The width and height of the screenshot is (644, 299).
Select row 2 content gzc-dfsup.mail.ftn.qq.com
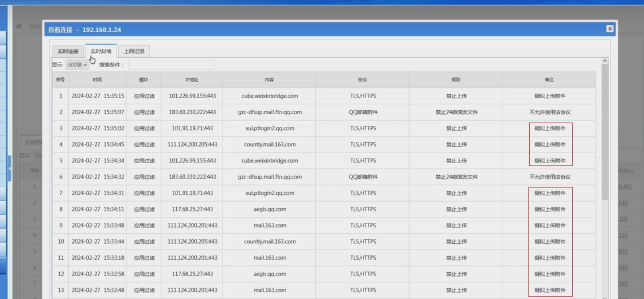[x=269, y=112]
